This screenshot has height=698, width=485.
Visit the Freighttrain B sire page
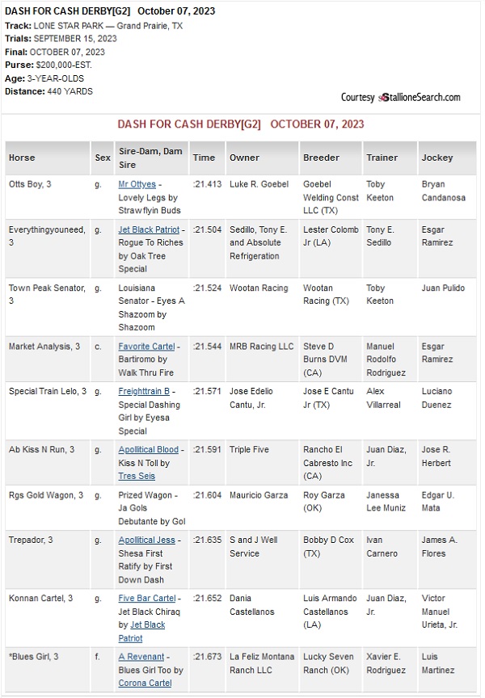pos(144,391)
